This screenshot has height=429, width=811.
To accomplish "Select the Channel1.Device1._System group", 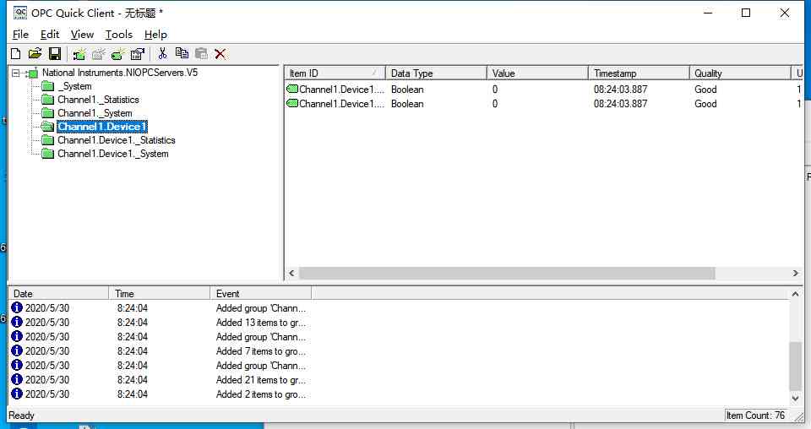I will [112, 154].
